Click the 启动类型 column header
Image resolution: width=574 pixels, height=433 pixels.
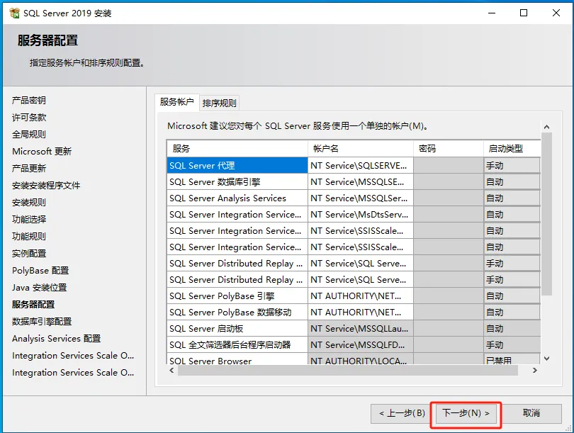pyautogui.click(x=512, y=149)
